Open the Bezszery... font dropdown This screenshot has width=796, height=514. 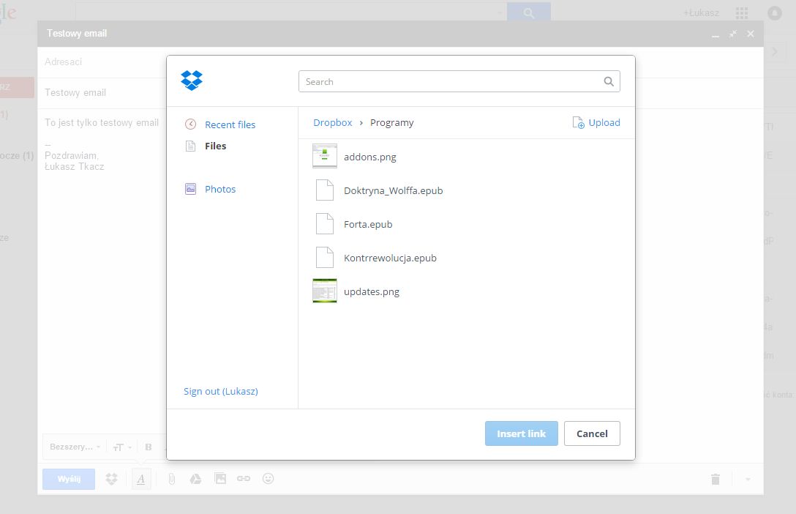pos(75,447)
